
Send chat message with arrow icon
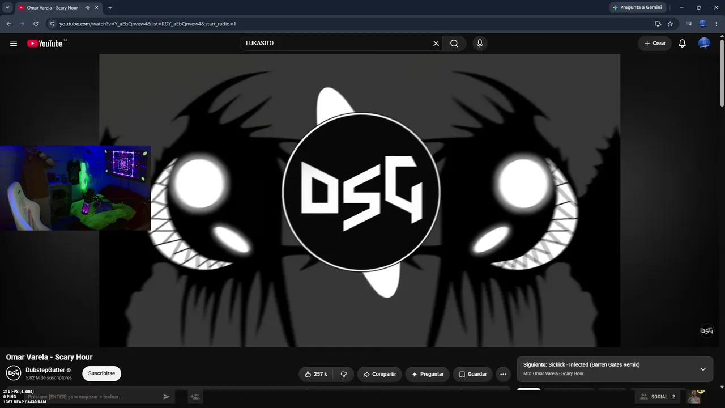[166, 397]
